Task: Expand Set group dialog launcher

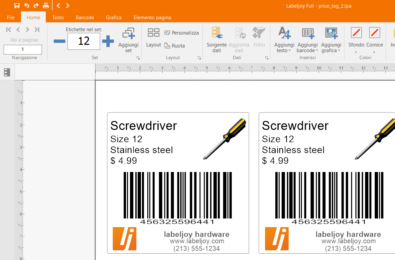Action: (x=138, y=58)
